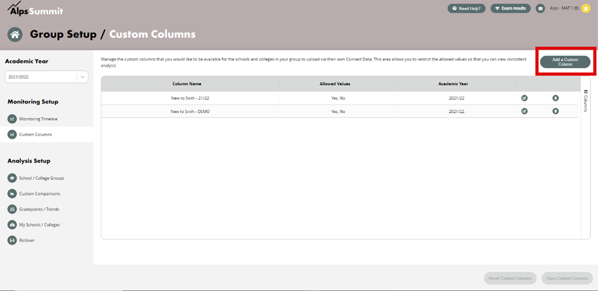Click Save Custom Columns button
Viewport: 598px width, 291px height.
pos(567,278)
